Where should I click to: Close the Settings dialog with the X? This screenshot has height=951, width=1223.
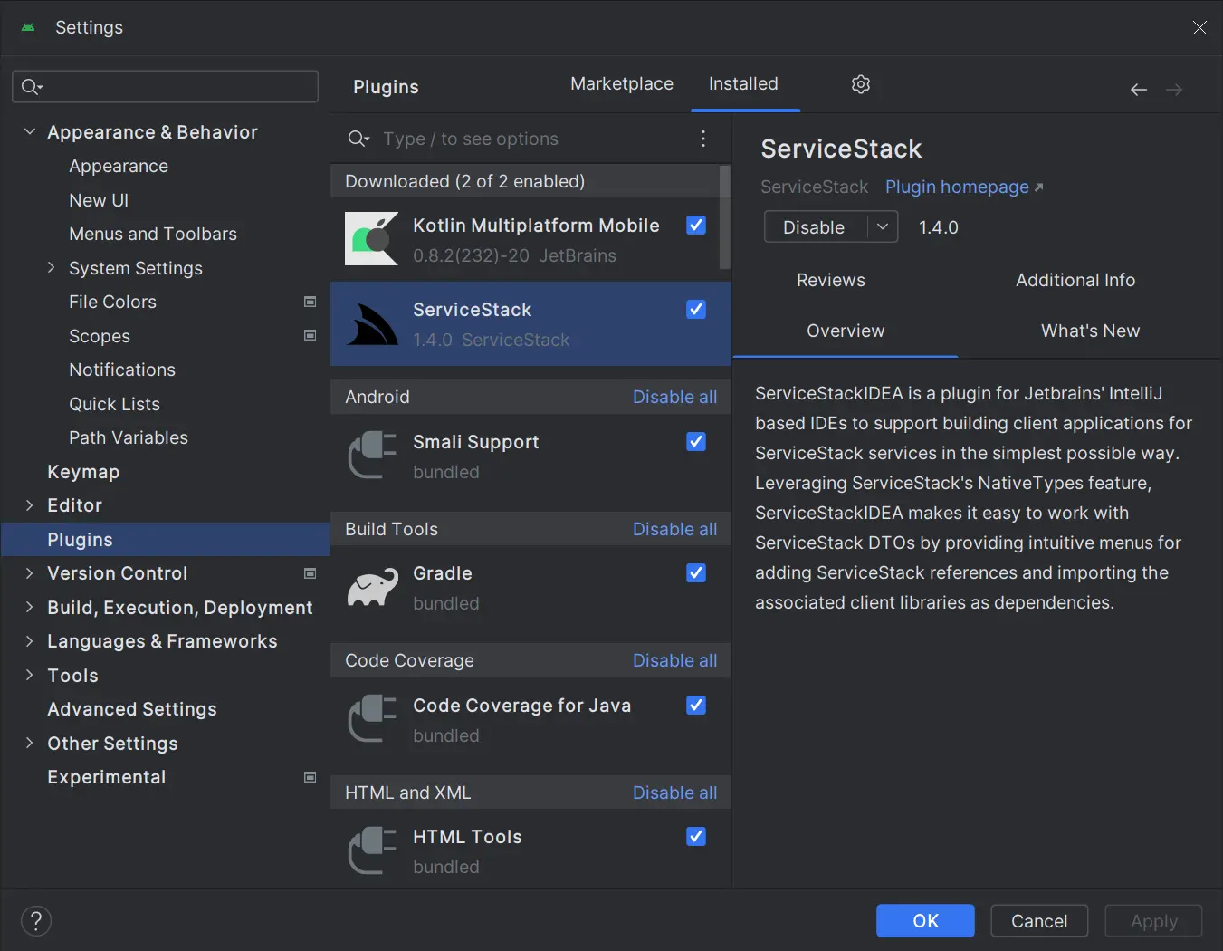point(1199,28)
